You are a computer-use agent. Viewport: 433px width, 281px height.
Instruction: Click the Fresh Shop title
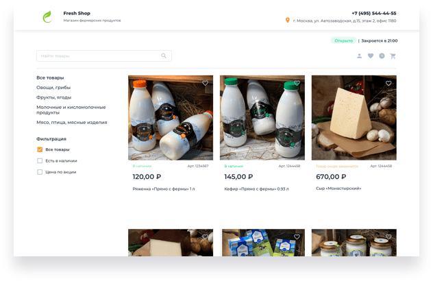(x=77, y=13)
